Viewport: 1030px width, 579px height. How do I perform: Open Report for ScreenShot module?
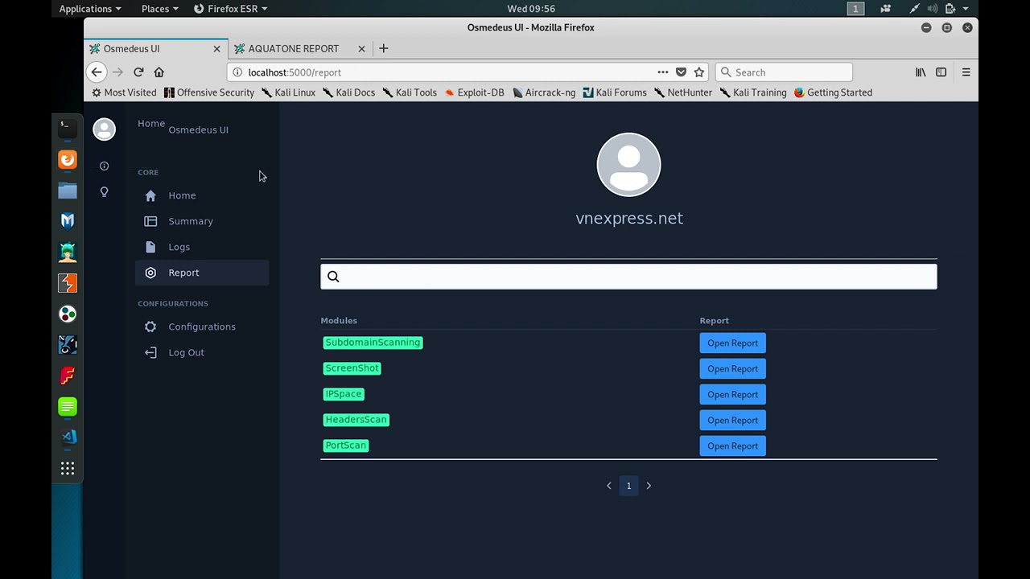pos(732,368)
